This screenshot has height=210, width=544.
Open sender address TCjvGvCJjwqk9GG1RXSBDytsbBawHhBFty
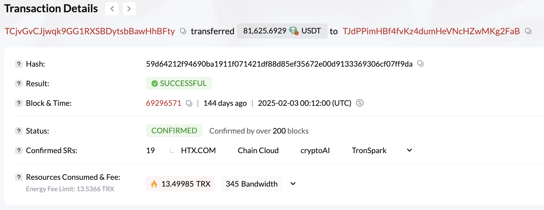(x=90, y=31)
